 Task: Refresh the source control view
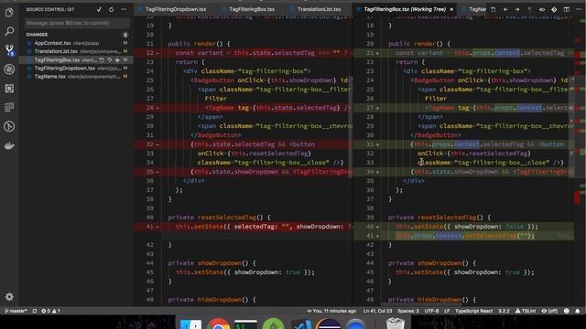(x=112, y=9)
